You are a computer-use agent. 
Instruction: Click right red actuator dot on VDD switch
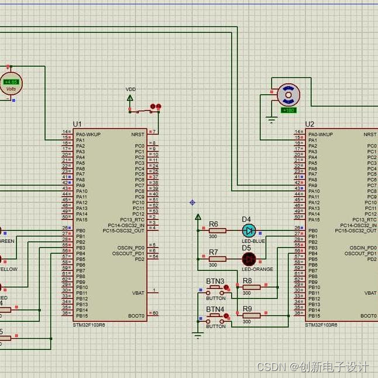coord(159,106)
